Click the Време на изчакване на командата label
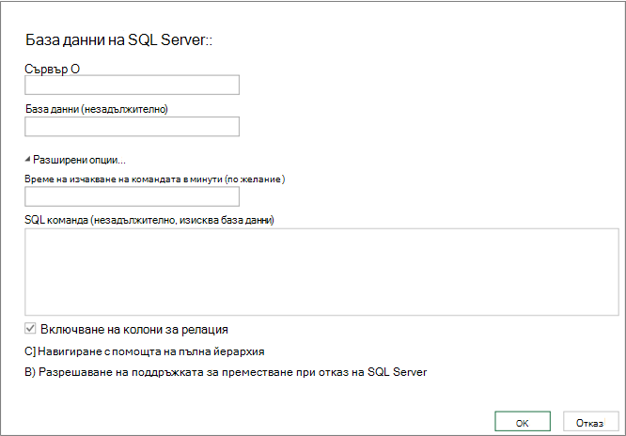The width and height of the screenshot is (626, 436). pyautogui.click(x=155, y=179)
